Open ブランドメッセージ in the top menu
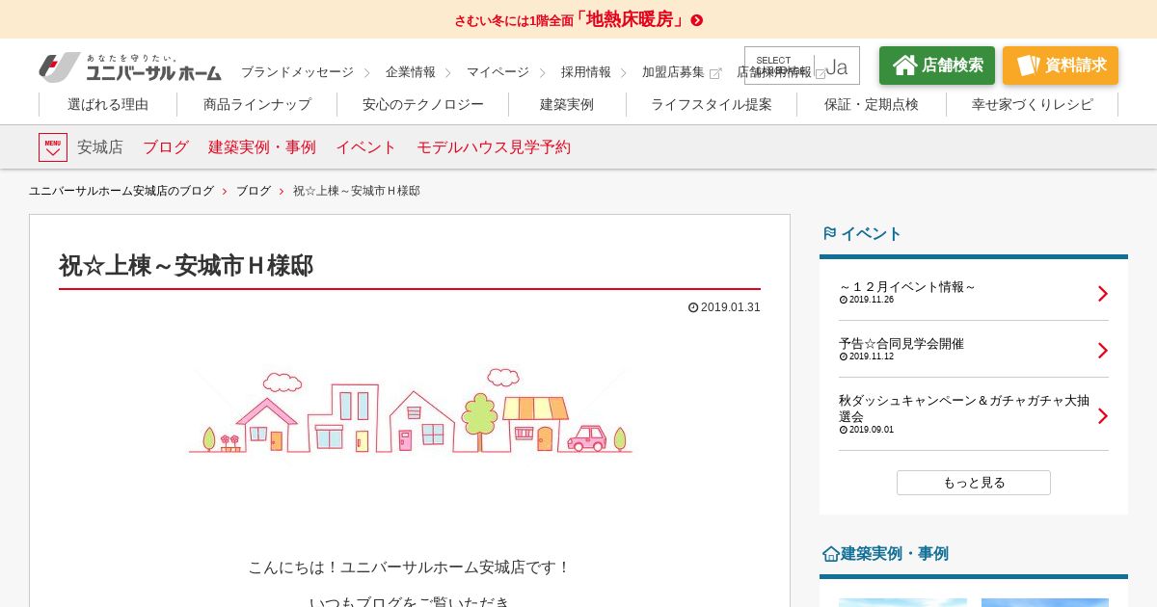 coord(297,72)
